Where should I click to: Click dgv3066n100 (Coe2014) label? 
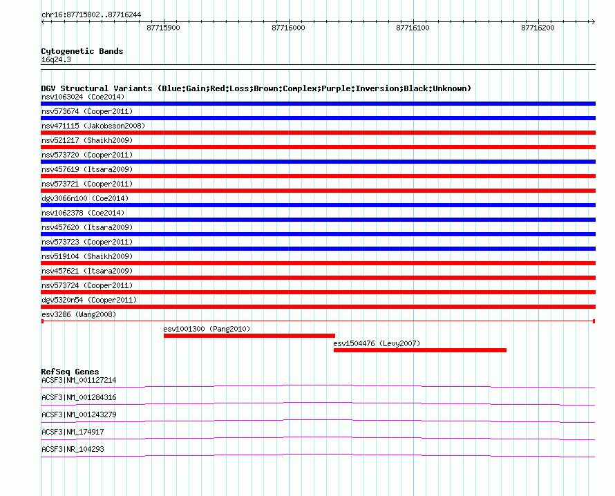click(x=85, y=198)
